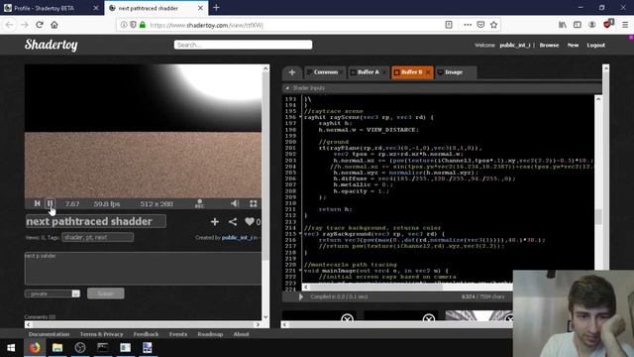Screen dimensions: 634x357
Task: Open the Roadmap footer link
Action: [210, 334]
